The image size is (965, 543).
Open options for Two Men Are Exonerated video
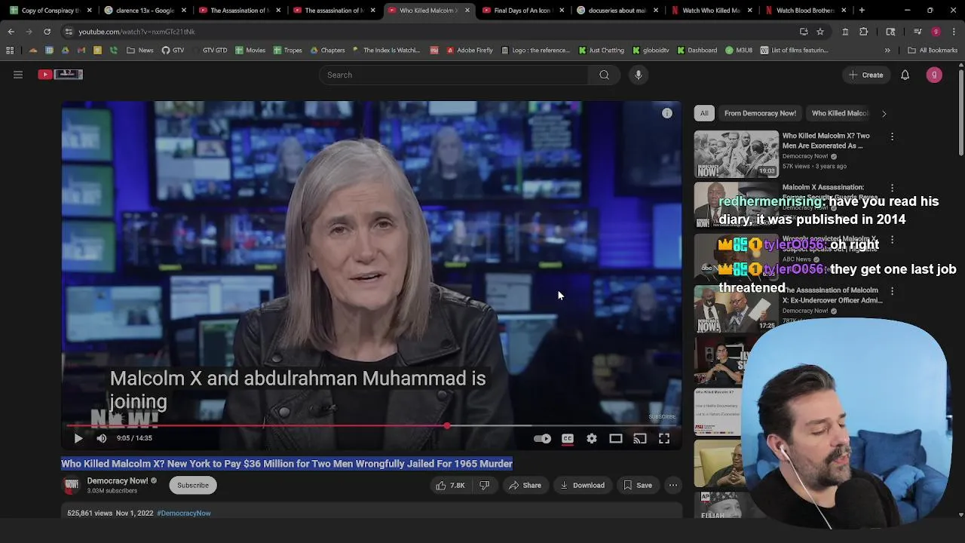pyautogui.click(x=892, y=137)
